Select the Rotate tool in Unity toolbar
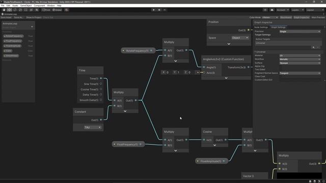Screen dimensions: 326x183 15,10
